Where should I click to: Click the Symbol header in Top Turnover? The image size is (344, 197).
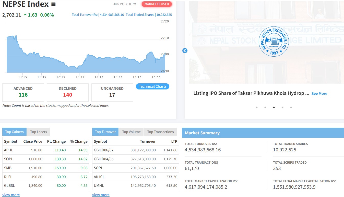100,141
